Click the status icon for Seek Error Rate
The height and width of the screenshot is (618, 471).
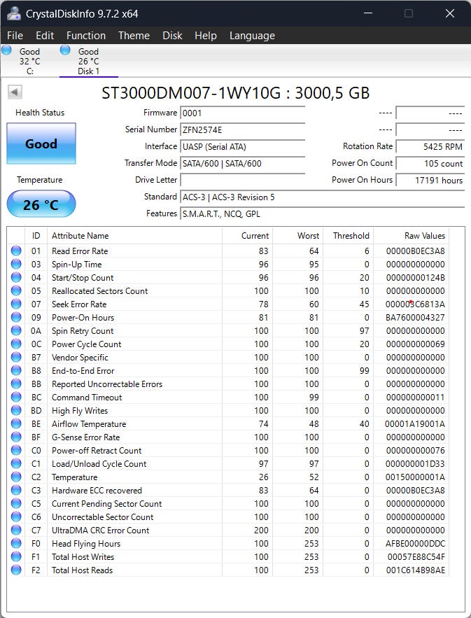[x=16, y=304]
